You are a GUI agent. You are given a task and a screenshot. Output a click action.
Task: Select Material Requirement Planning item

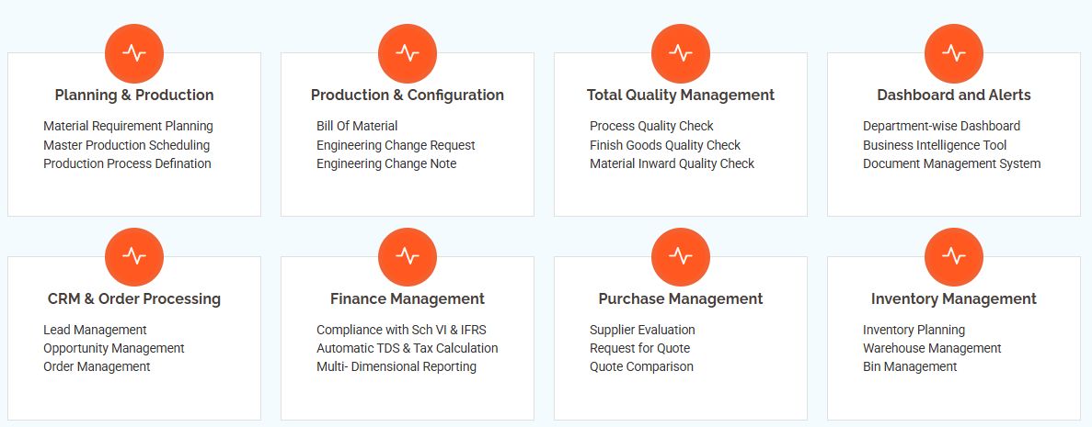coord(128,126)
